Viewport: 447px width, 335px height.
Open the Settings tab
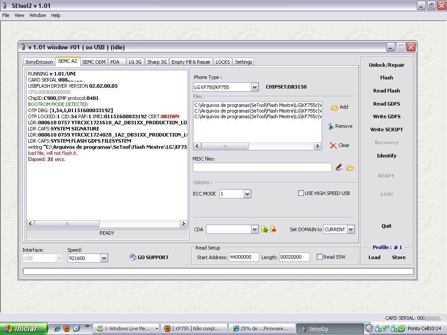pos(244,62)
